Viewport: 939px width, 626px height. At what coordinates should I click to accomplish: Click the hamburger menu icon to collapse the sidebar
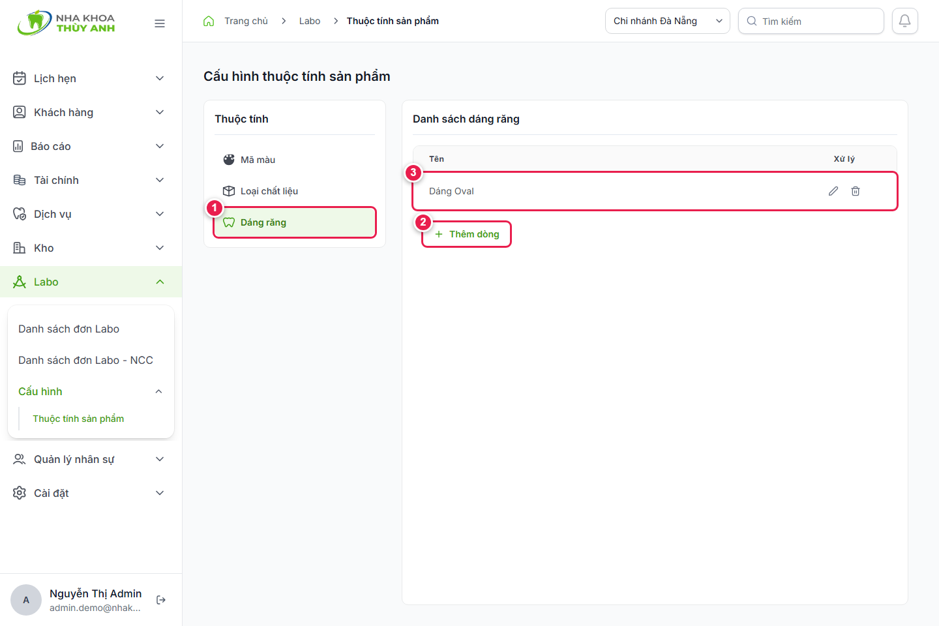coord(160,23)
